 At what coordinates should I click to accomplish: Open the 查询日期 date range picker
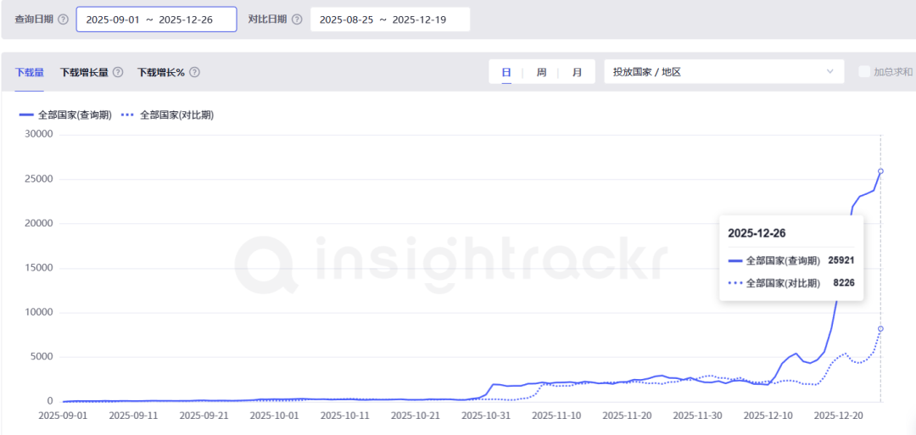tap(156, 20)
